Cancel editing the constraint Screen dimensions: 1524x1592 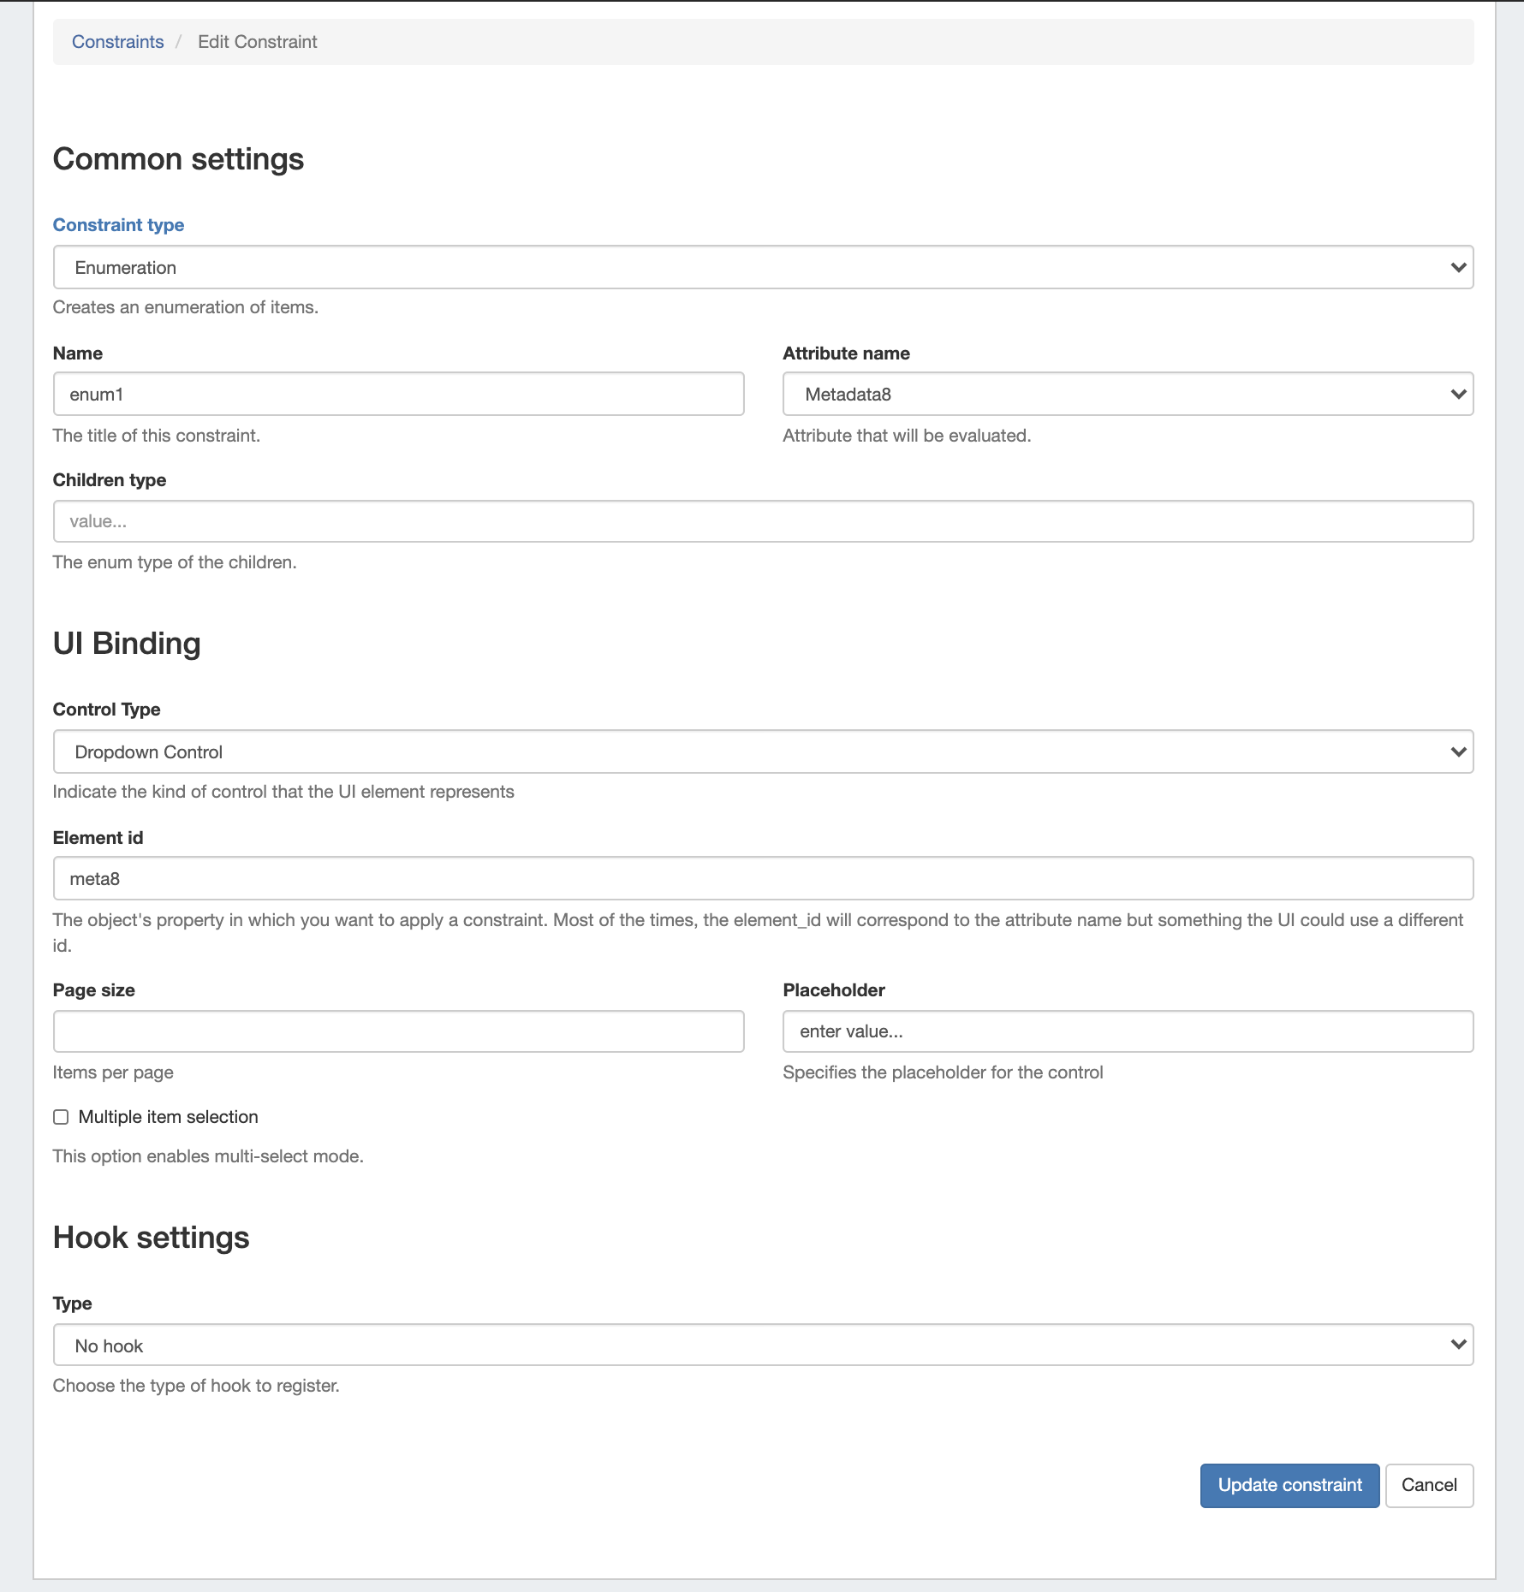coord(1428,1485)
